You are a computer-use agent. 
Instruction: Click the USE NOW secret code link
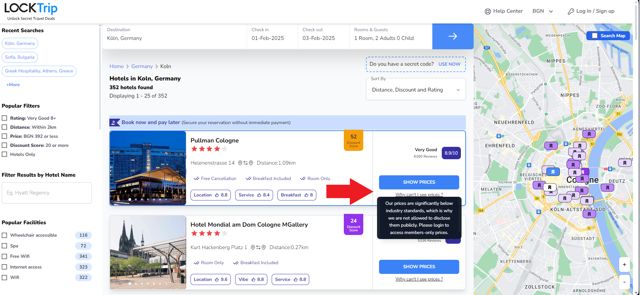tap(449, 64)
